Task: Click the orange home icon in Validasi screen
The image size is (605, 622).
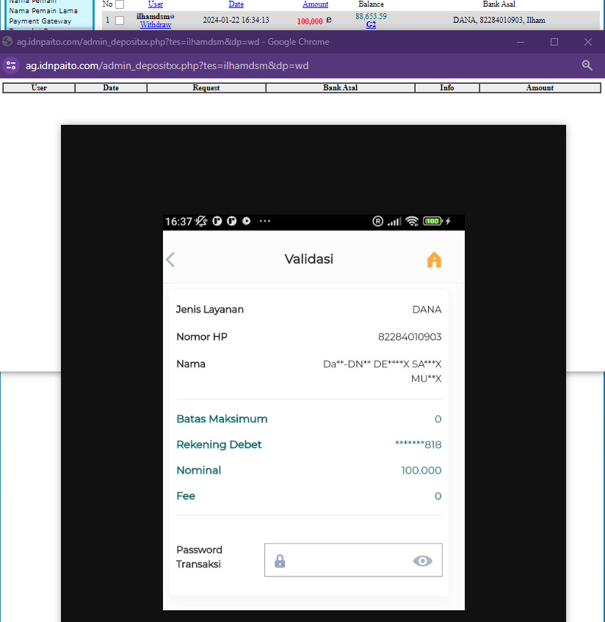Action: coord(434,260)
